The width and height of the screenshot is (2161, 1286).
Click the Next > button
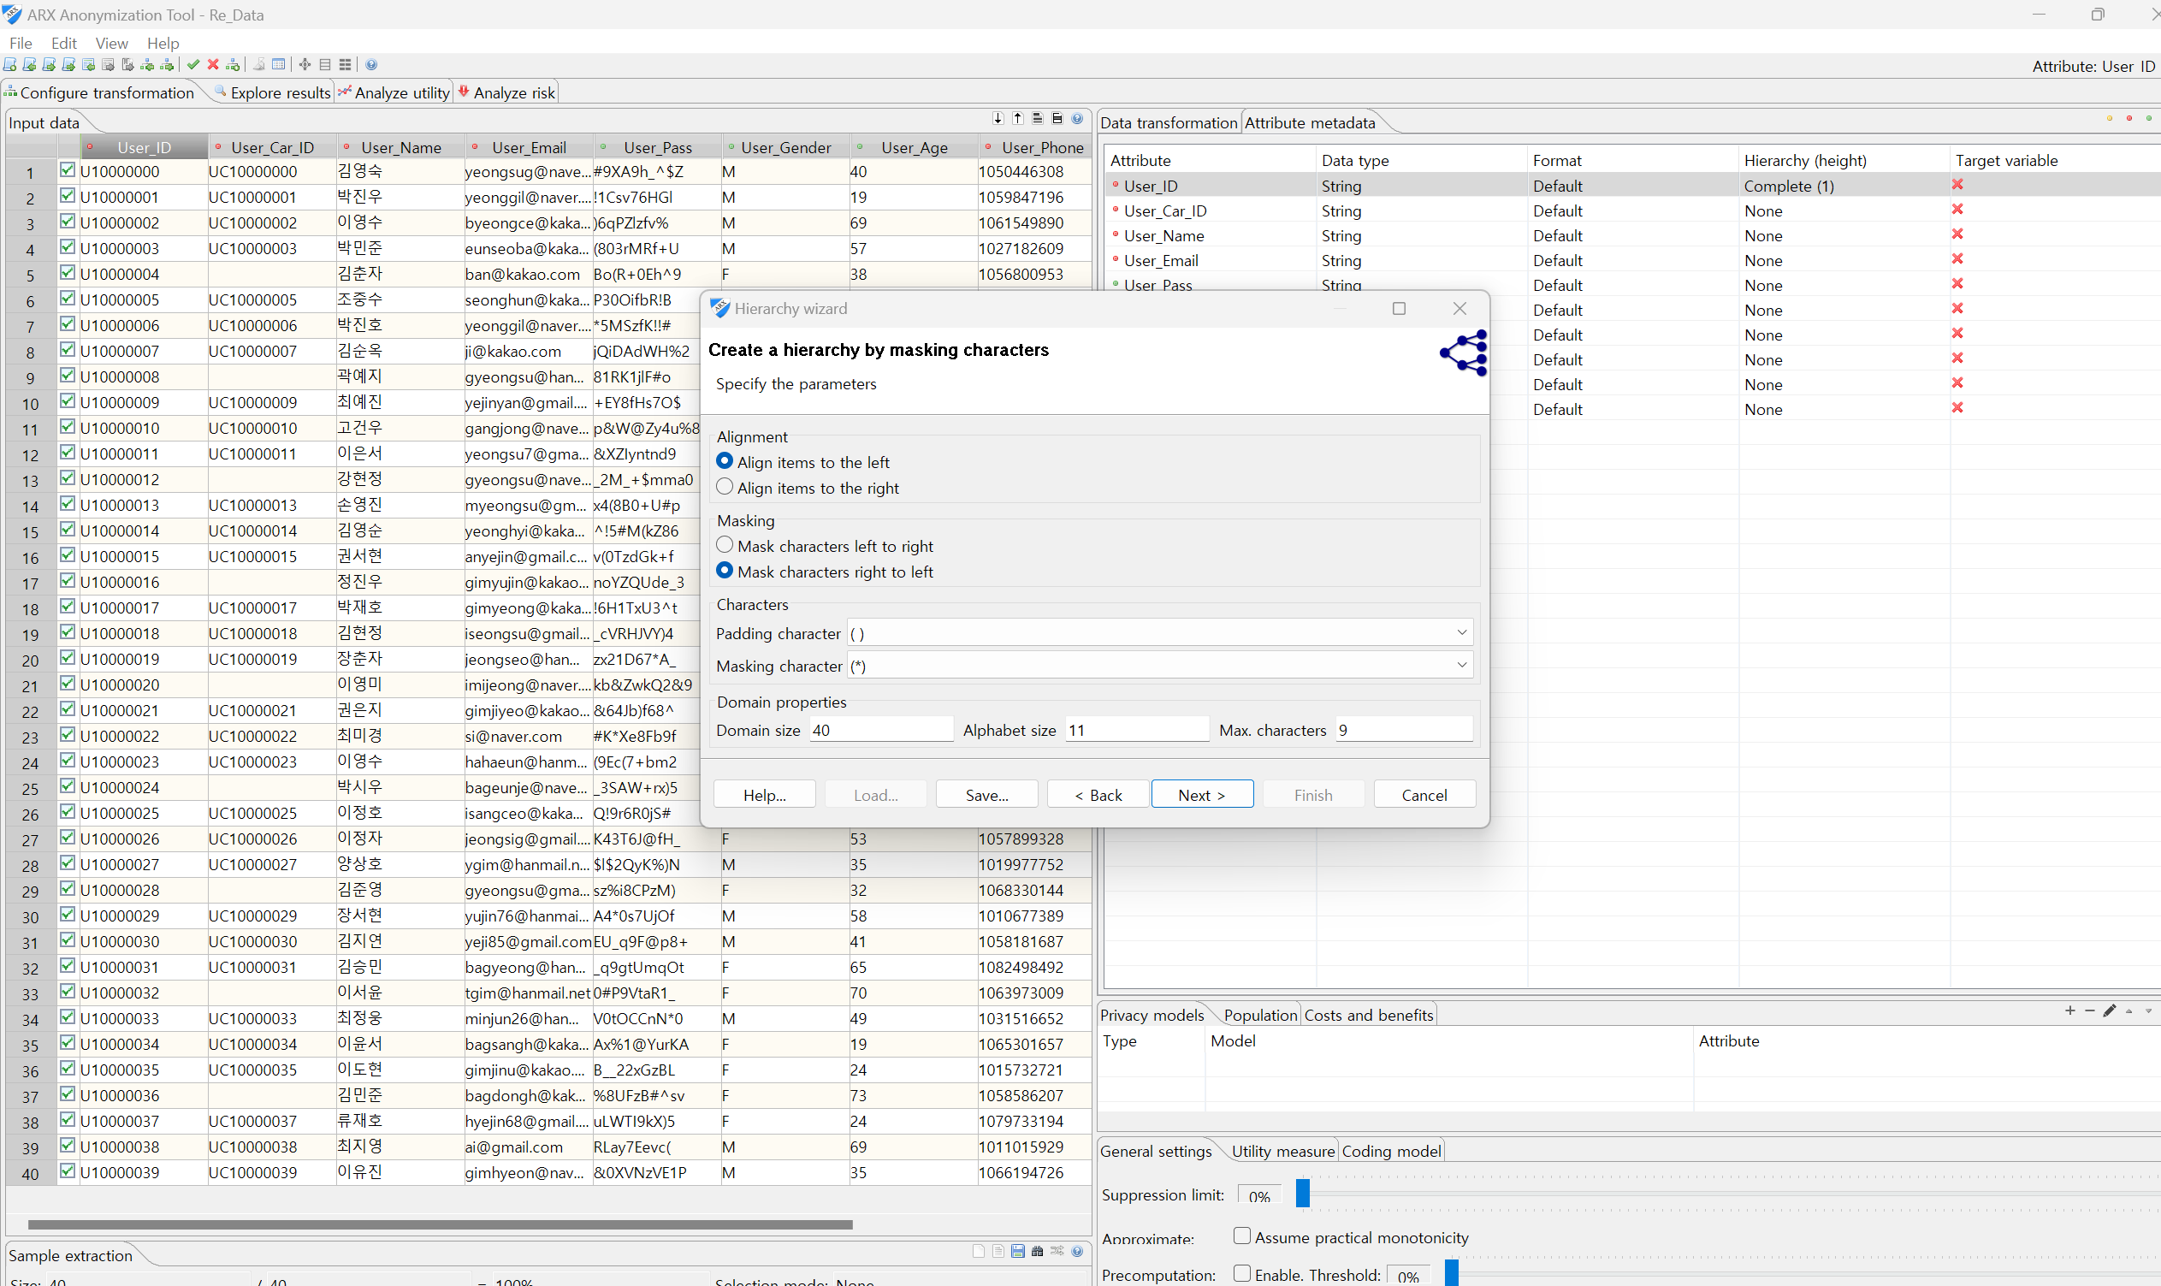[x=1201, y=795]
